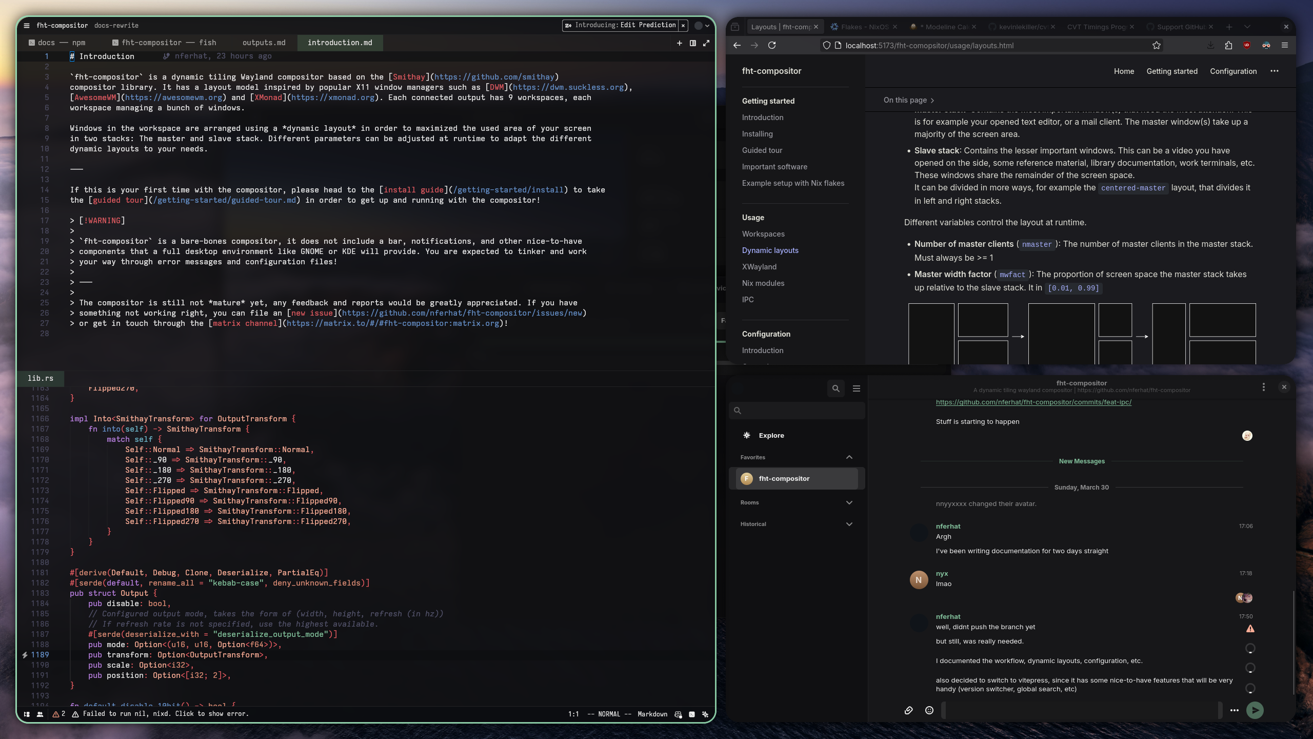The width and height of the screenshot is (1313, 739).
Task: Open the Firefox hamburger application menu
Action: tap(1285, 45)
